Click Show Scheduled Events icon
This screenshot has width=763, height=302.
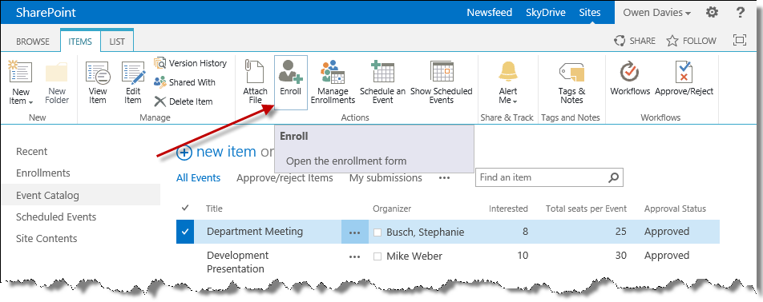click(442, 72)
